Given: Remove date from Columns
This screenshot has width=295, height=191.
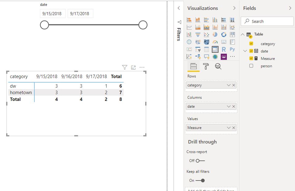Looking at the screenshot, I should (234, 106).
